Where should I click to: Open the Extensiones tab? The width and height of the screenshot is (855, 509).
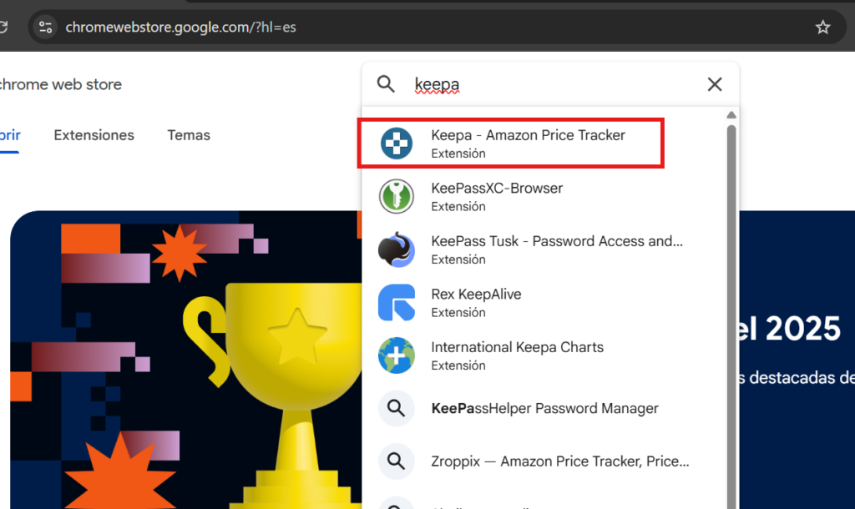(94, 135)
